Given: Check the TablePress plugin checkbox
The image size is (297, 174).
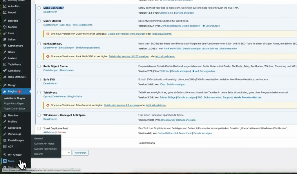Looking at the screenshot, I should point(39,93).
